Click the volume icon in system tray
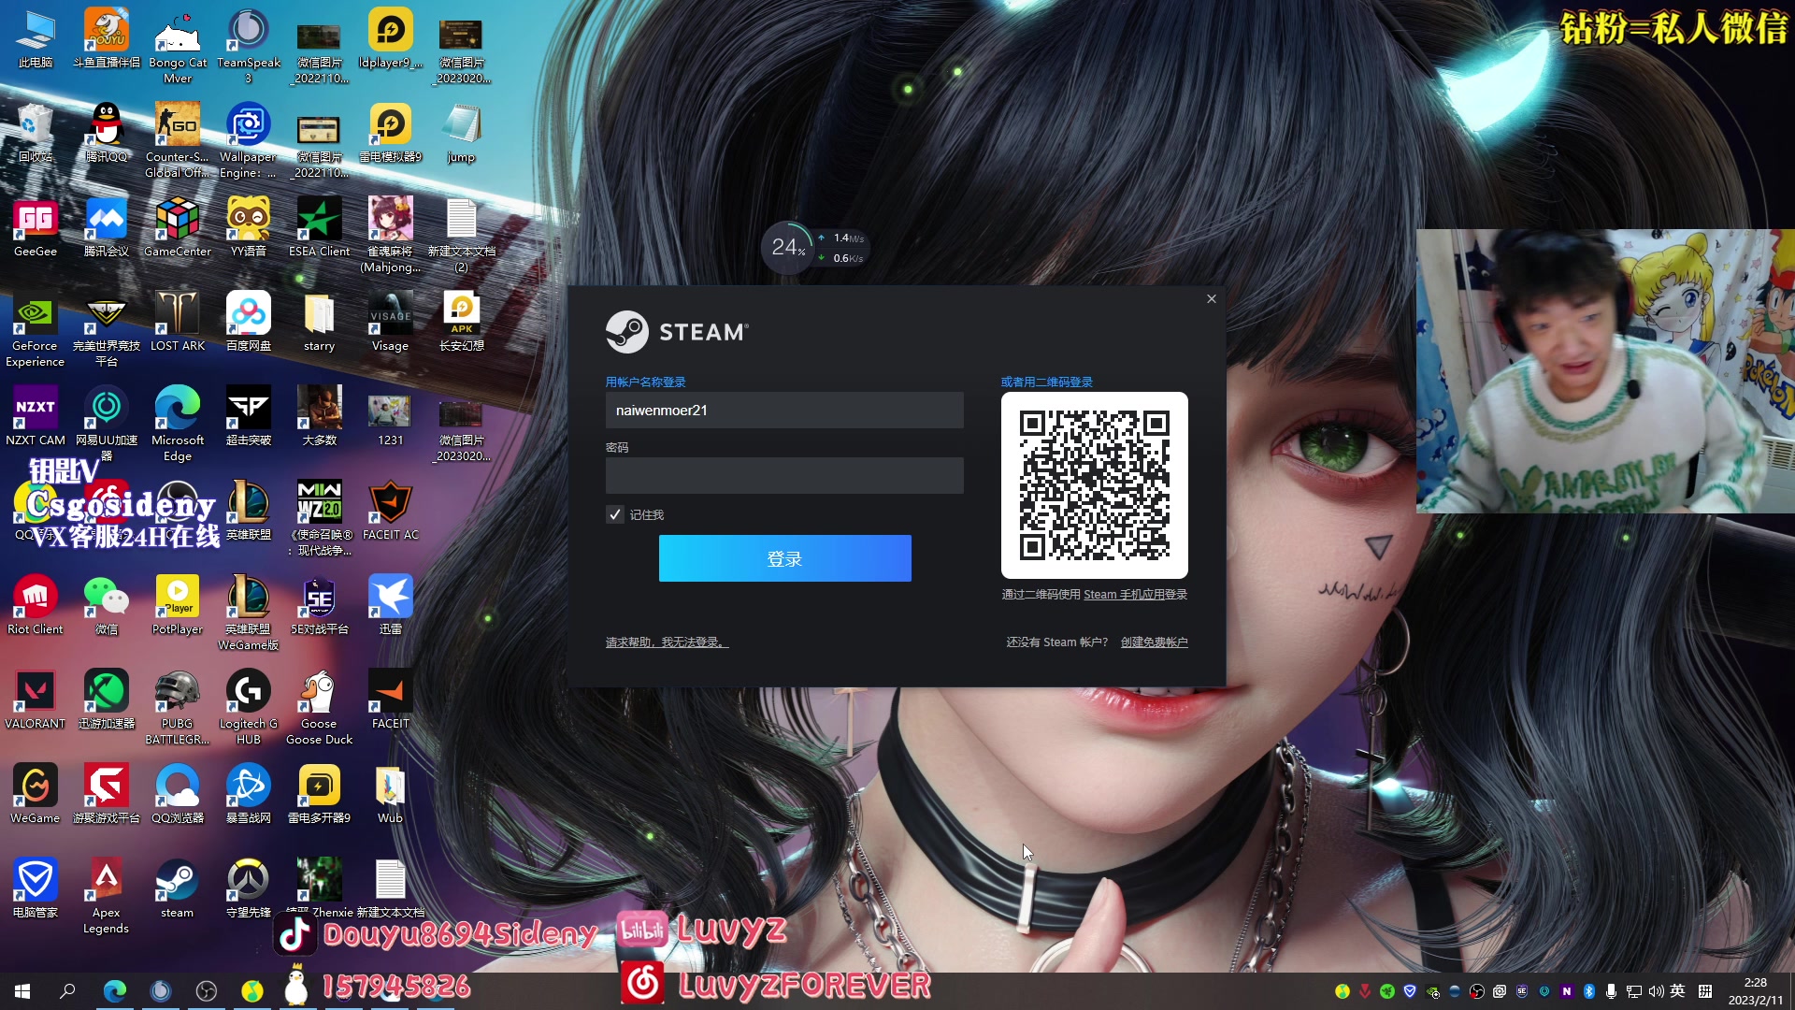 click(1656, 991)
